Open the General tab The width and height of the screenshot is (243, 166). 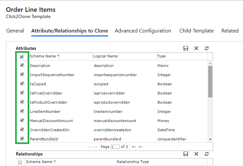tap(15, 31)
